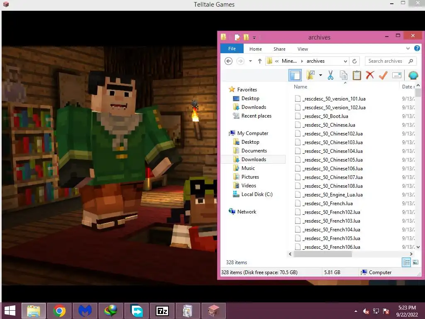The height and width of the screenshot is (319, 425).
Task: Sort by Date column header
Action: [408, 86]
